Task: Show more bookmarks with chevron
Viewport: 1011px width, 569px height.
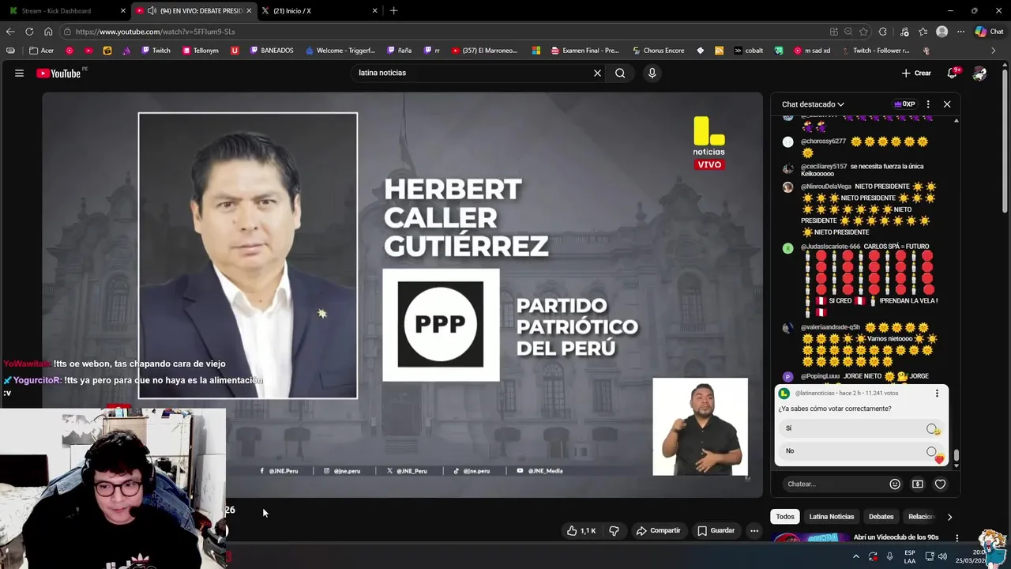Action: [994, 51]
